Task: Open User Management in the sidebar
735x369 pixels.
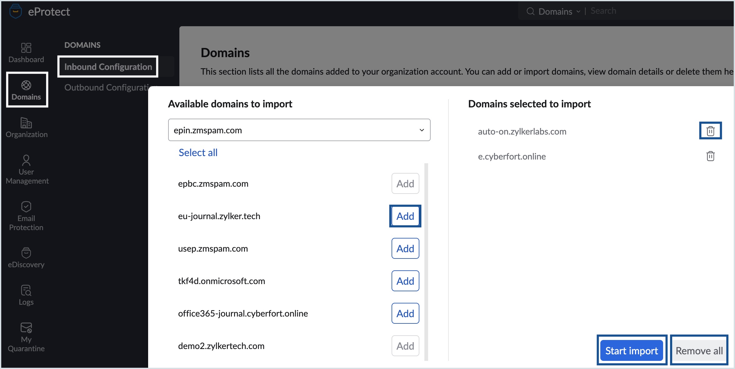Action: tap(27, 170)
